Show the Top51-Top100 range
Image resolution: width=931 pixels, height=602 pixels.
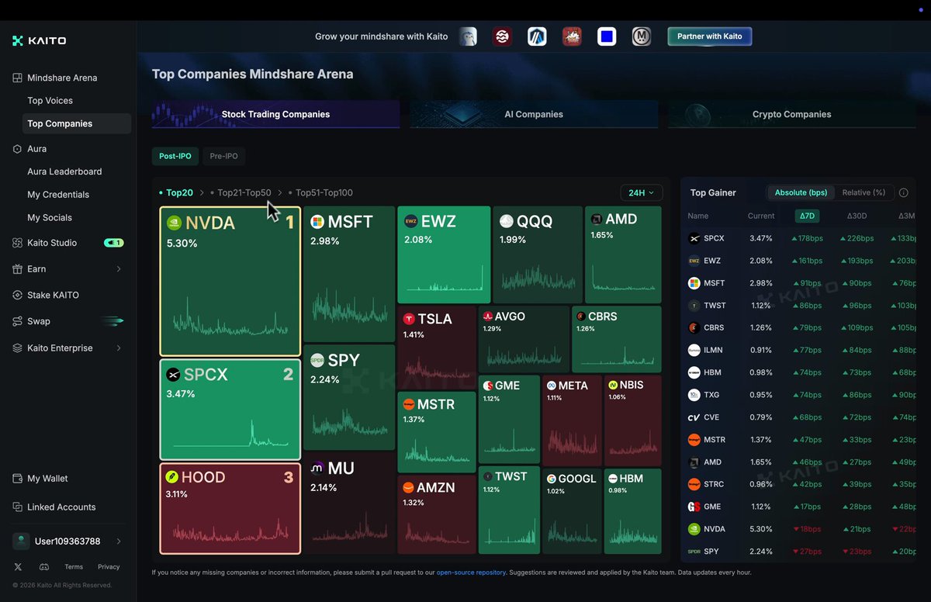[x=324, y=192]
